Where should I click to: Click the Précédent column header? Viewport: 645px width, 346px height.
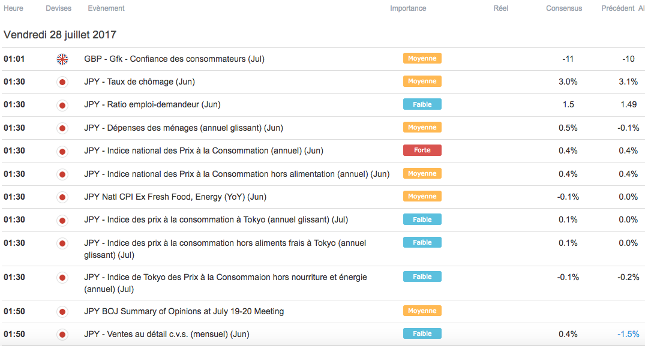click(618, 8)
